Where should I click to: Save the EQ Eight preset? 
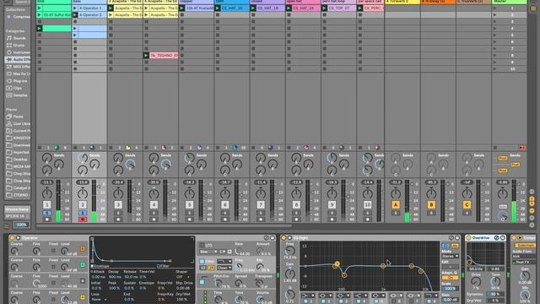click(x=457, y=238)
